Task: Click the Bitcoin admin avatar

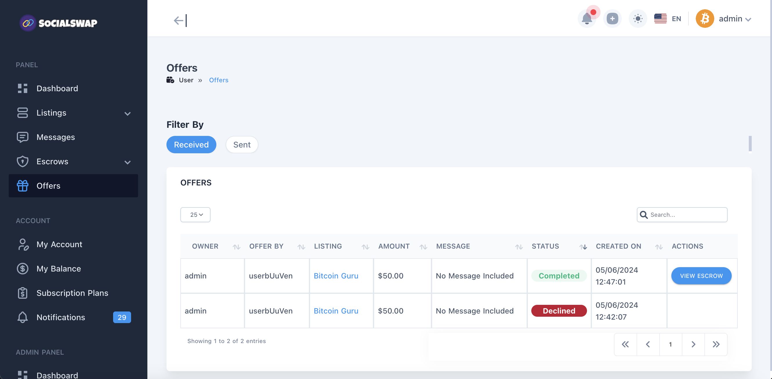Action: (x=704, y=19)
